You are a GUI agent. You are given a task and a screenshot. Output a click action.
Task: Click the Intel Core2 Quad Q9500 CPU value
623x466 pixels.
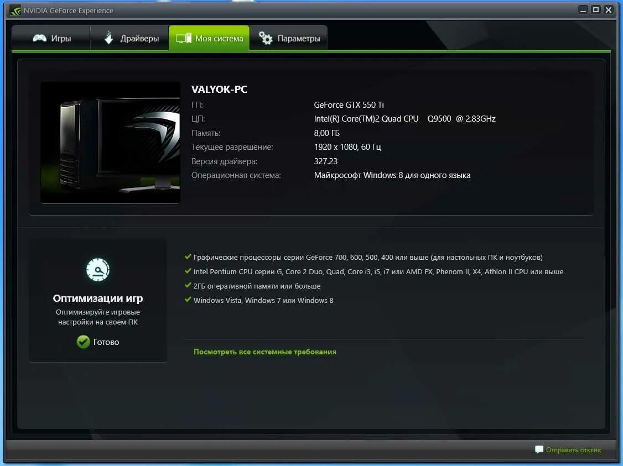[404, 119]
